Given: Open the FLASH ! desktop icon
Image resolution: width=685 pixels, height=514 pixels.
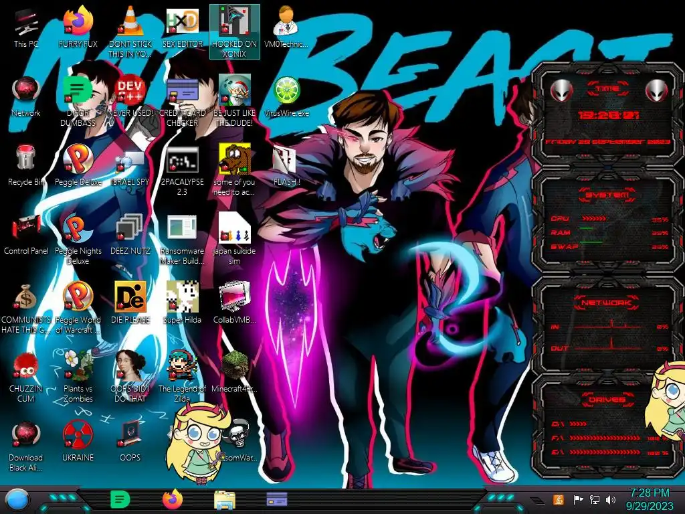Looking at the screenshot, I should coord(286,166).
